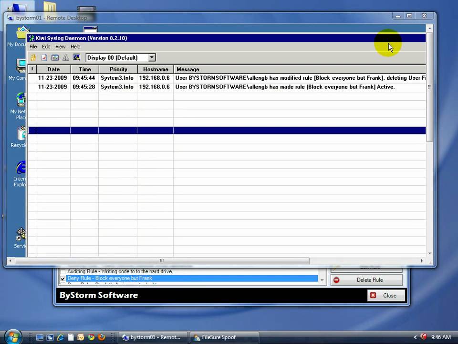
Task: Click the Remote Desktop horizontal scrollbar thumb
Action: coord(162,261)
